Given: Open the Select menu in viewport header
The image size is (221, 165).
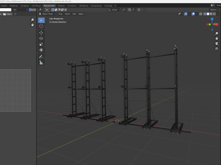Looking at the screenshot, I should coord(67,14).
